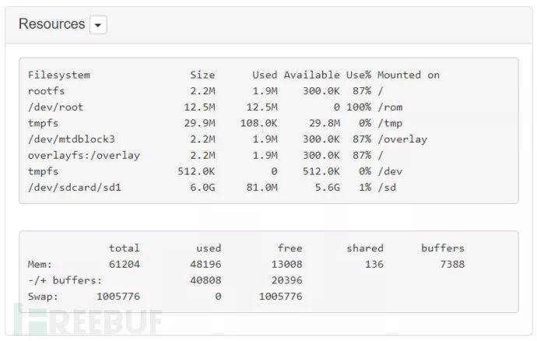537x341 pixels.
Task: Click the FreeBuf watermark logo
Action: [93, 321]
